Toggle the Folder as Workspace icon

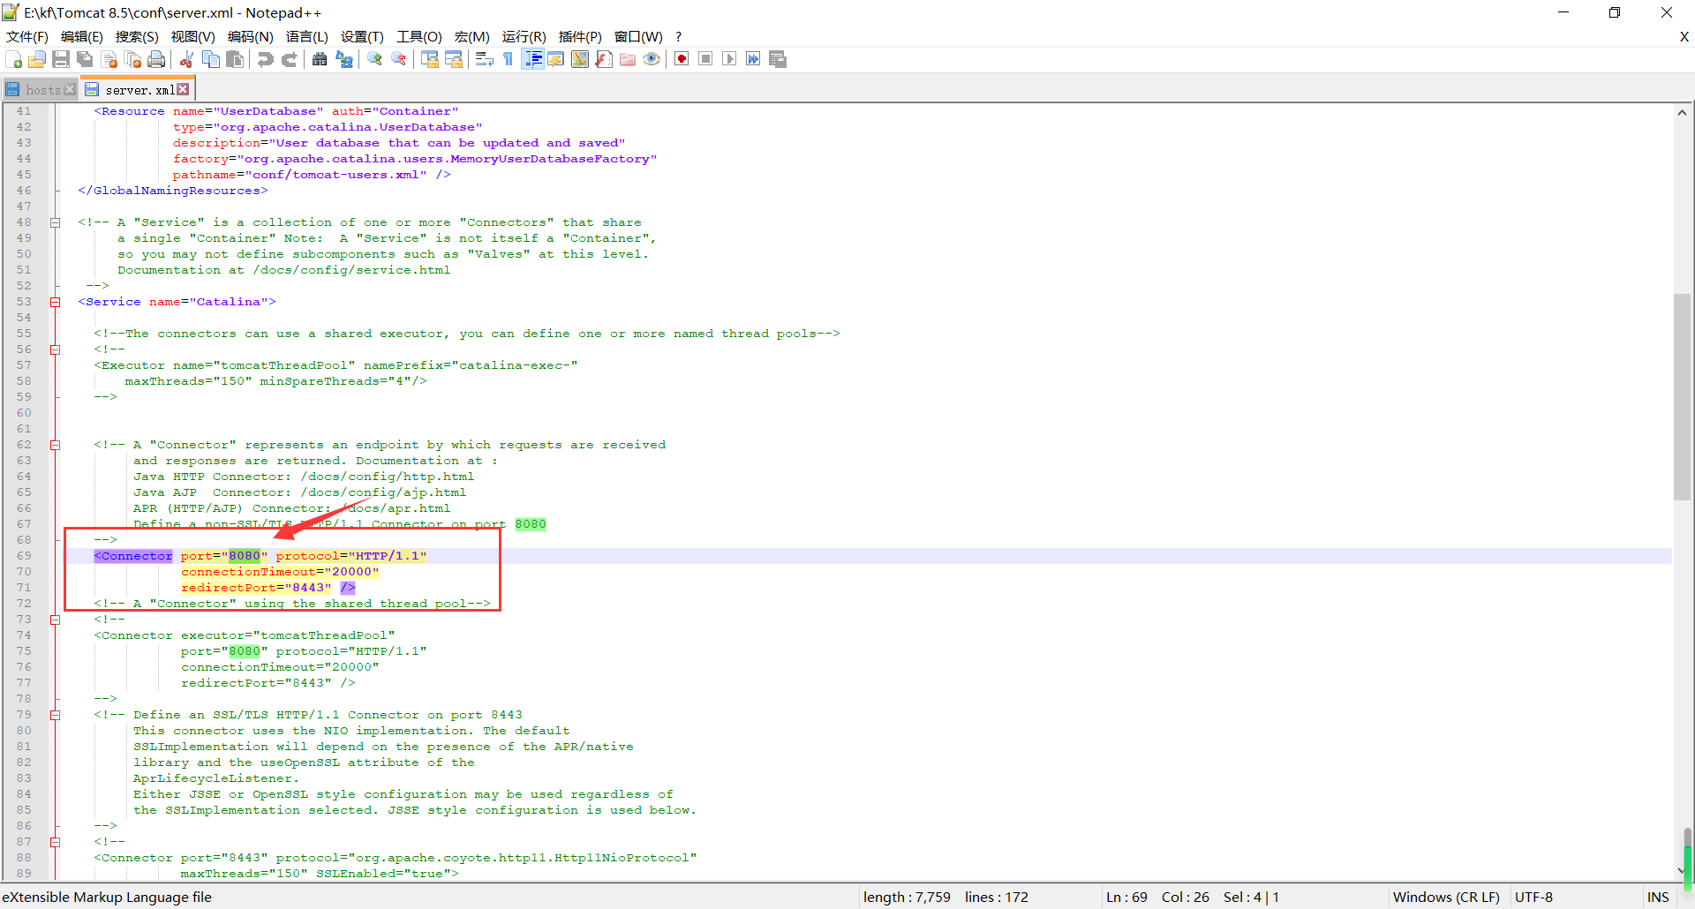click(628, 59)
